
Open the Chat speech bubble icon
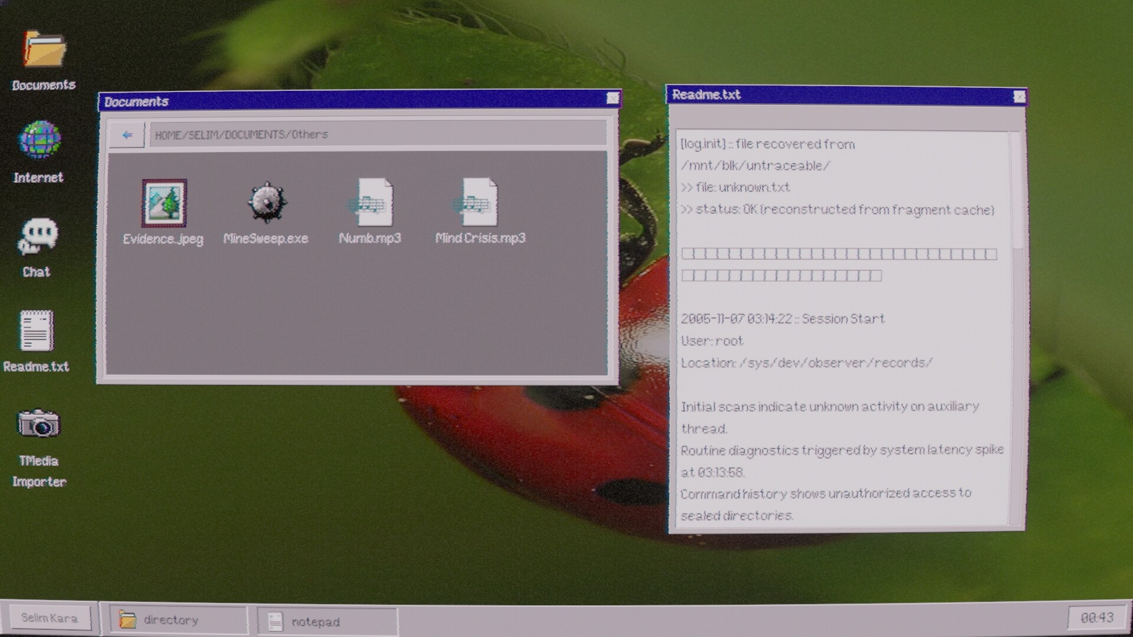[38, 236]
